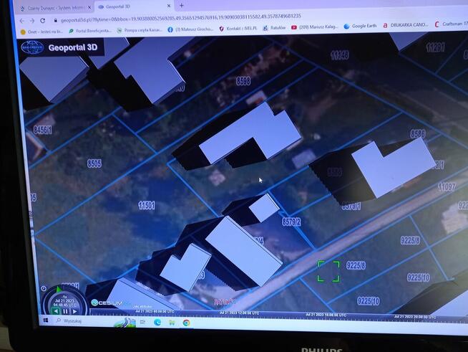Viewport: 468px width, 352px height.
Task: Open the Portal Beneficjenta bookmark
Action: click(x=89, y=31)
